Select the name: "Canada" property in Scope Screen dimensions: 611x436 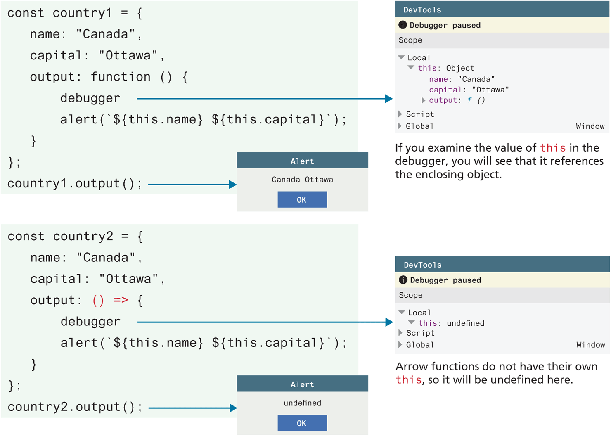(462, 79)
